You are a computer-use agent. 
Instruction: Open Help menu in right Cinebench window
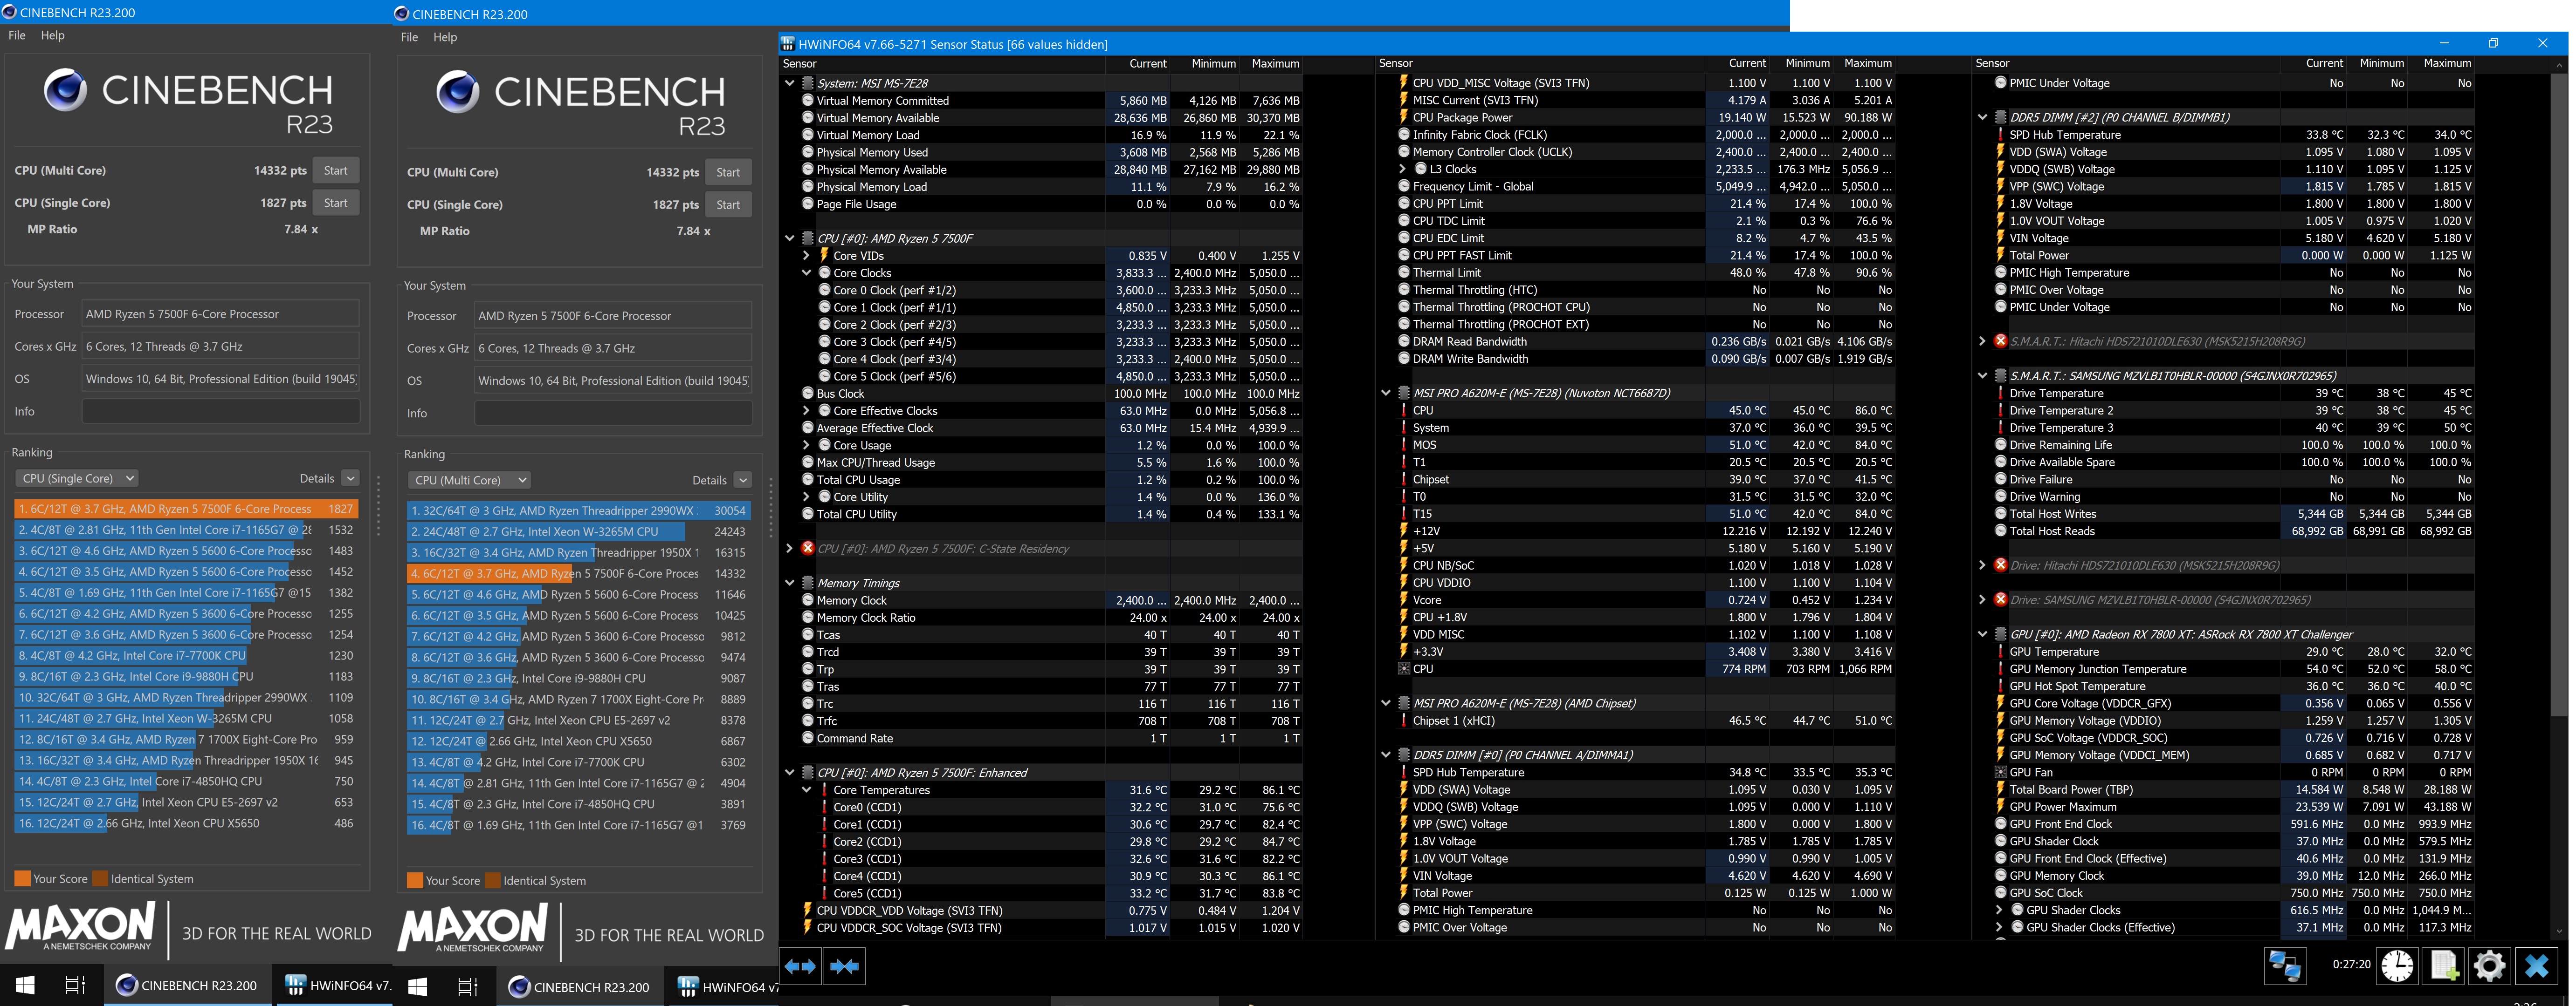(x=445, y=37)
